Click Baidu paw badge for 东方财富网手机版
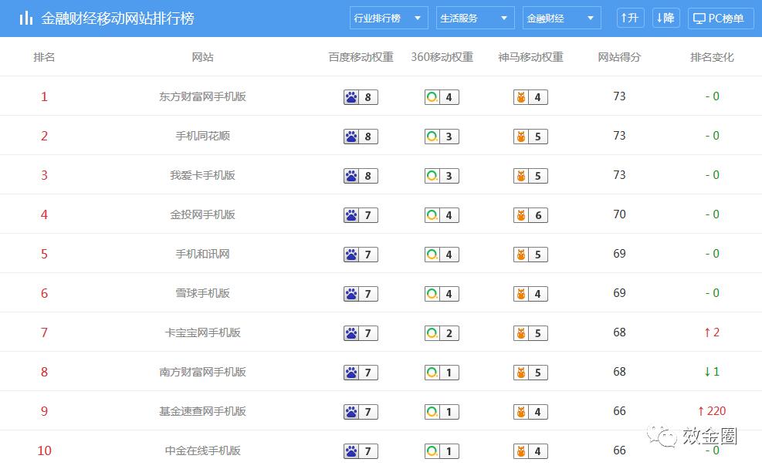This screenshot has width=762, height=469. (x=361, y=97)
